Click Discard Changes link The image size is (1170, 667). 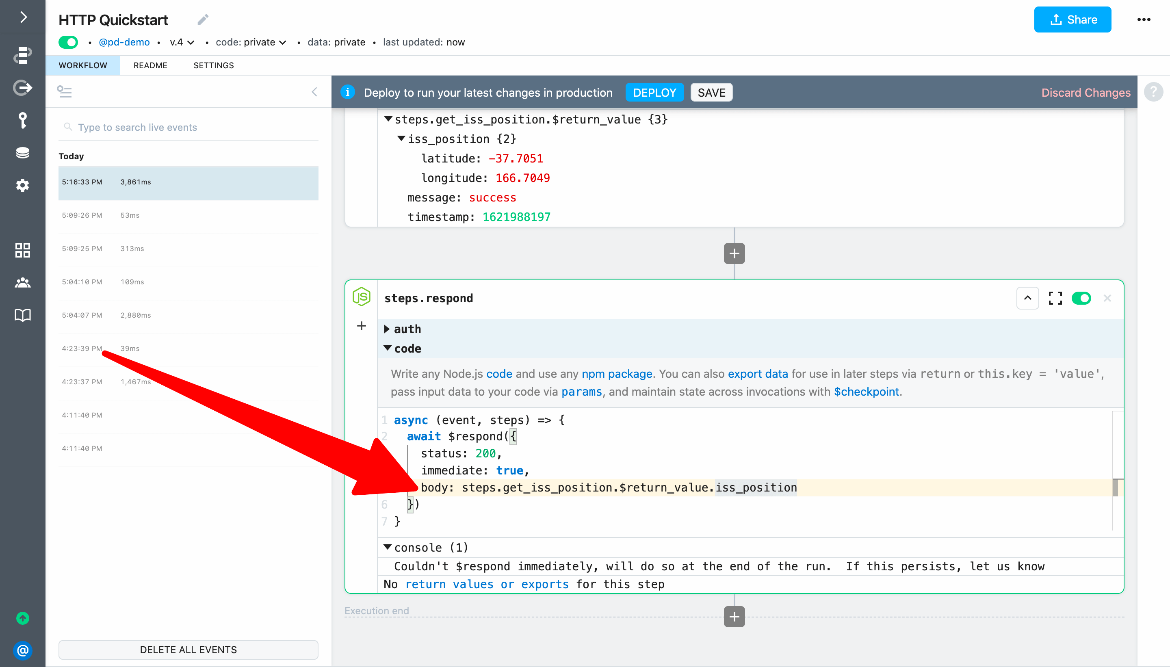[x=1086, y=93]
